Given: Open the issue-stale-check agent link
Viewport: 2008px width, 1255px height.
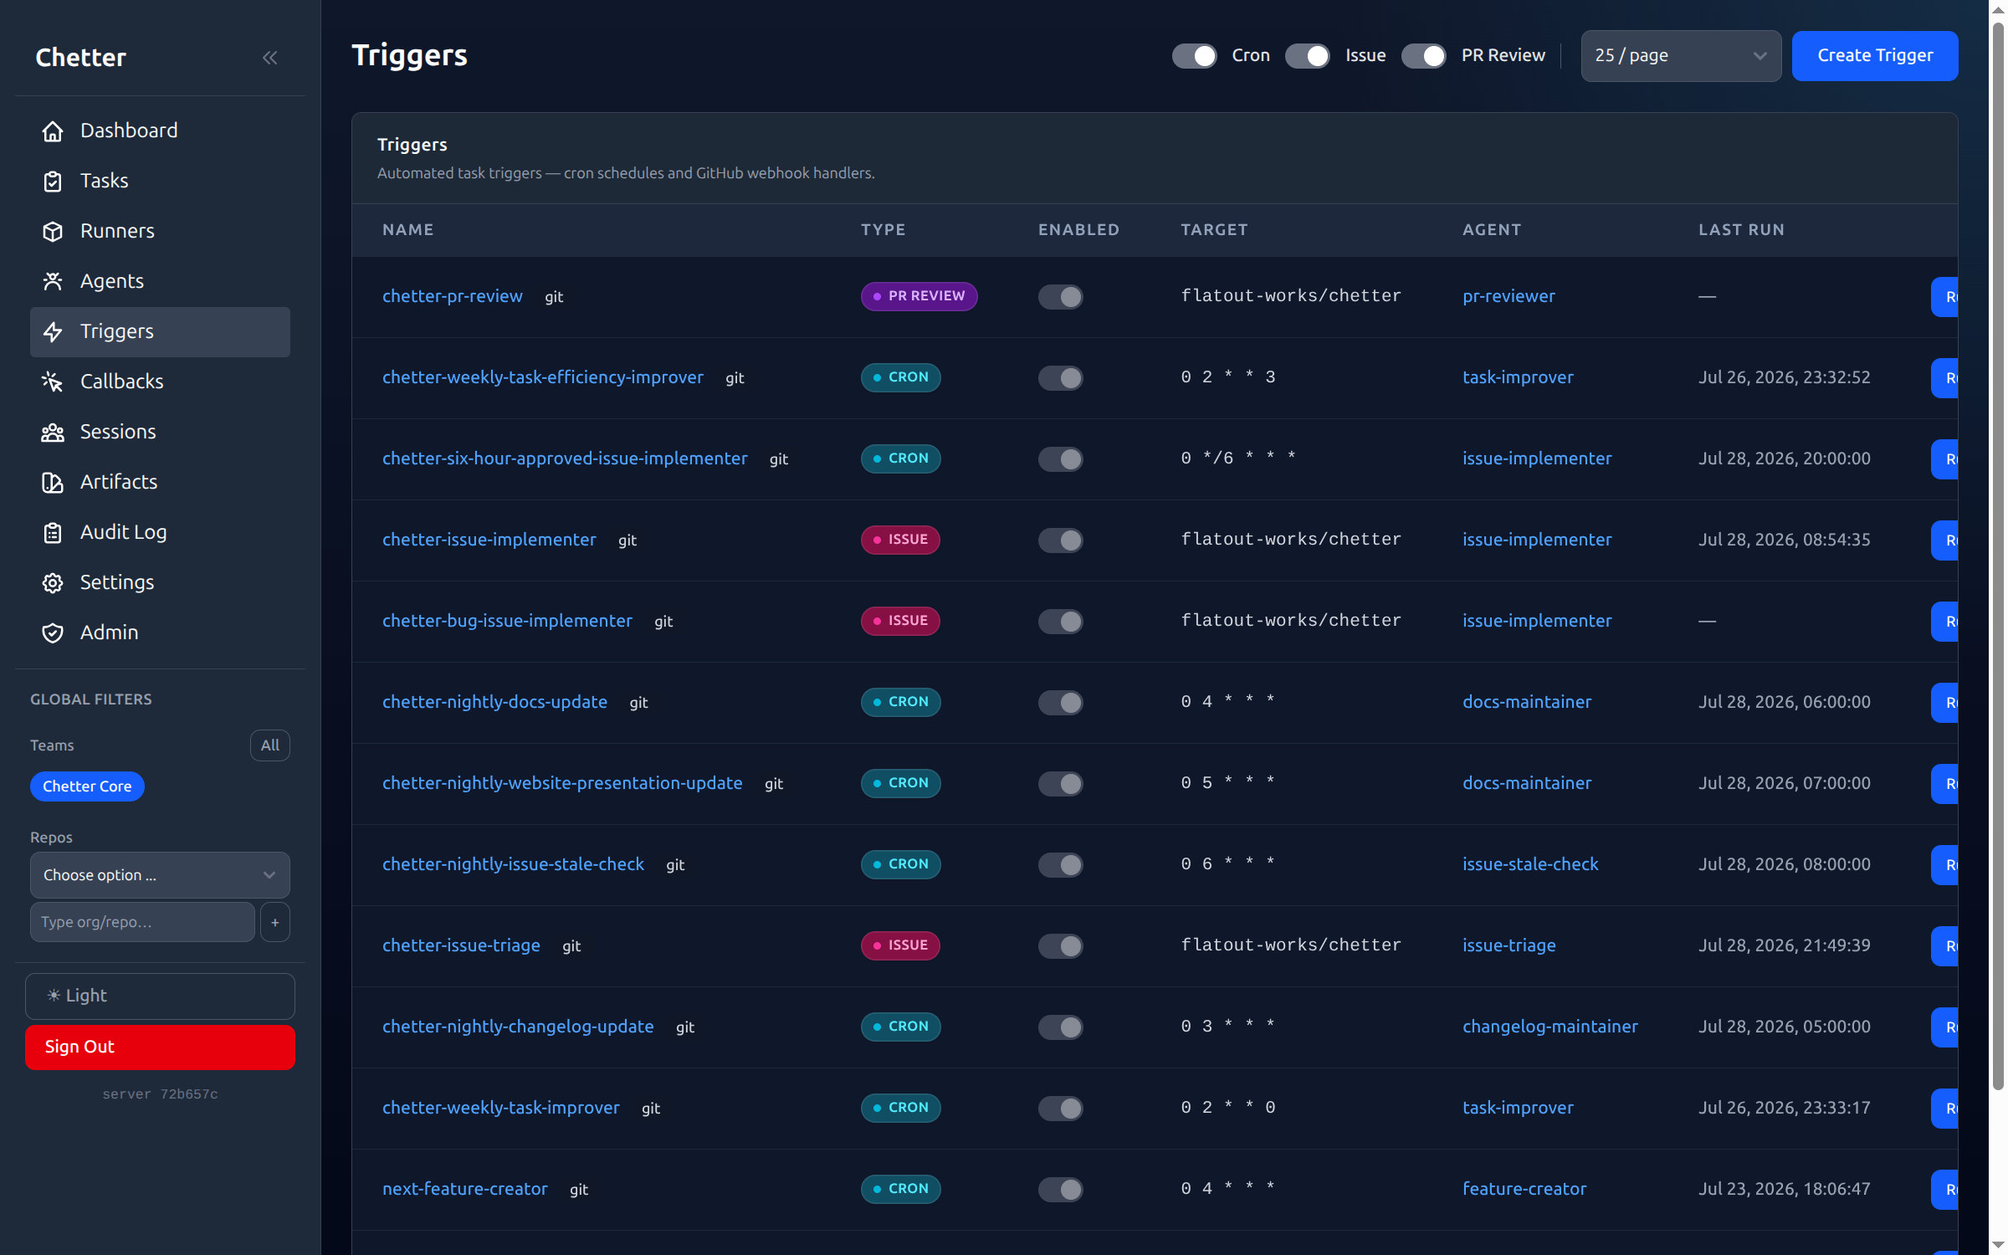Looking at the screenshot, I should tap(1530, 864).
